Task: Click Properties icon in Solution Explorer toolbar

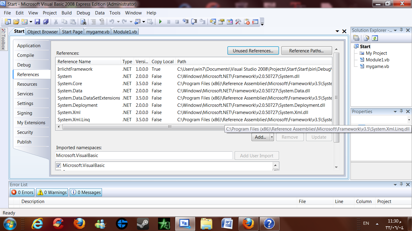Action: 356,38
